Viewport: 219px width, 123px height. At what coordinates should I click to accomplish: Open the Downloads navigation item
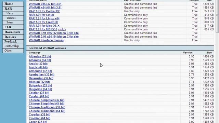click(13, 32)
